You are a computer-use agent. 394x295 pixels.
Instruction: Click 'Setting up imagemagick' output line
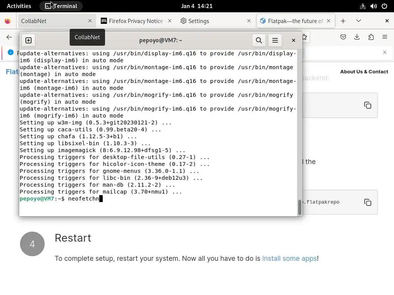click(102, 150)
